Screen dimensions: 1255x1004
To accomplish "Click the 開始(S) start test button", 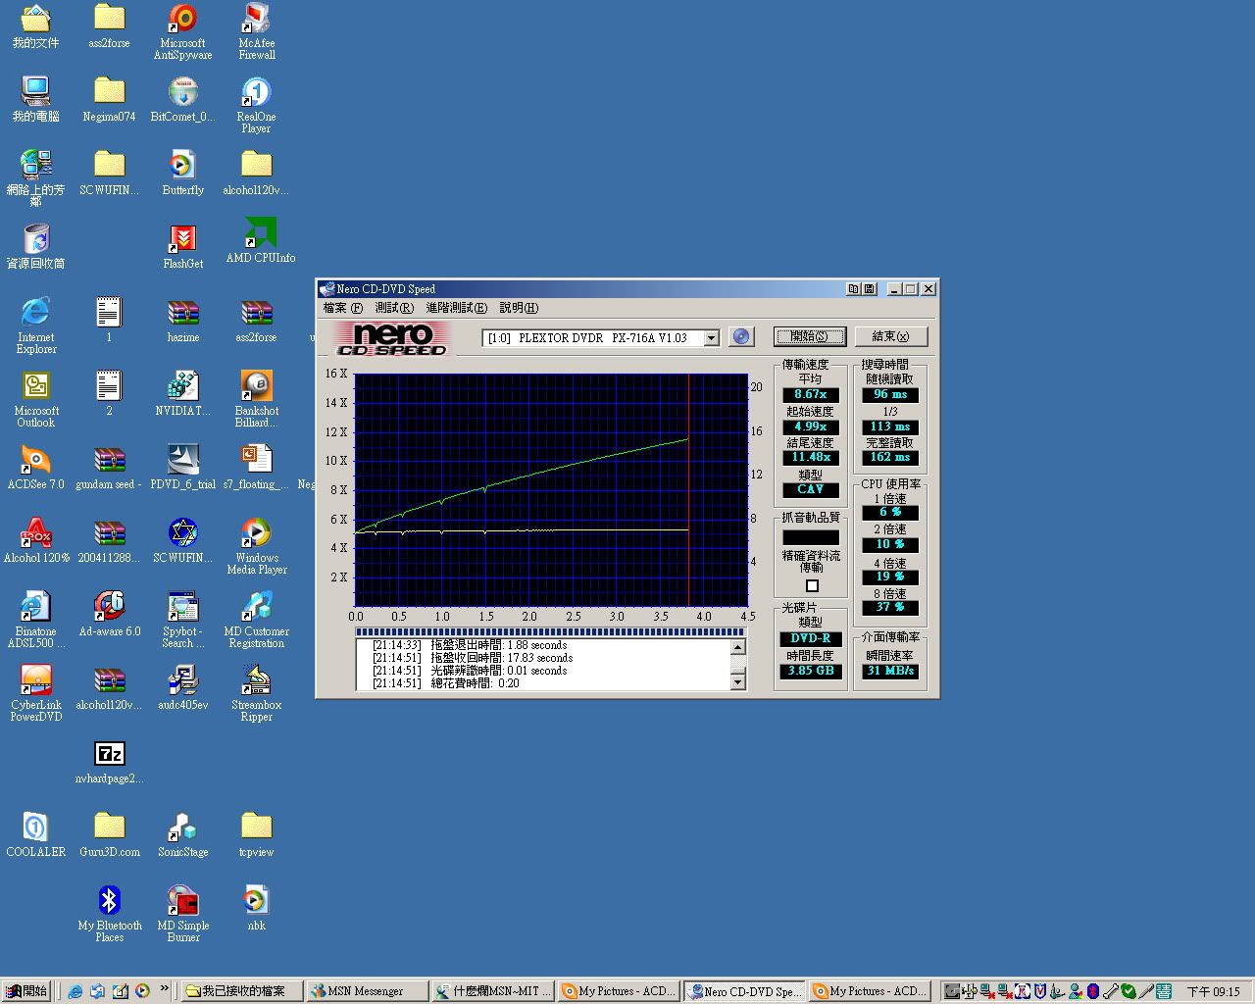I will pyautogui.click(x=809, y=336).
